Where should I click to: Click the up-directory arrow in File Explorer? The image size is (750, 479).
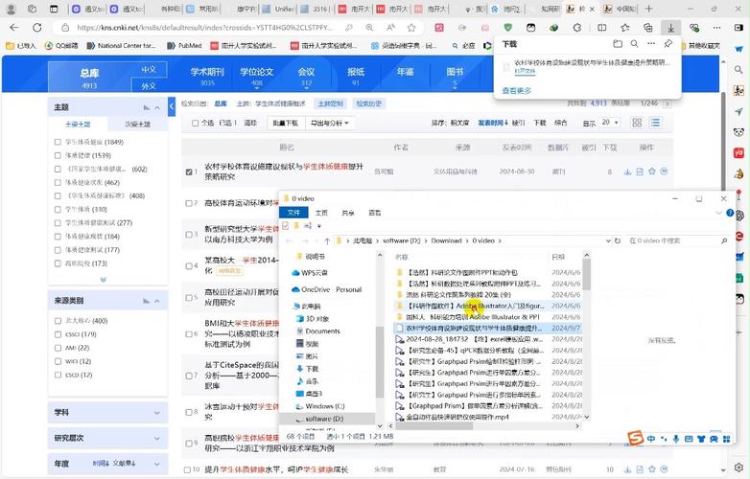pos(328,240)
